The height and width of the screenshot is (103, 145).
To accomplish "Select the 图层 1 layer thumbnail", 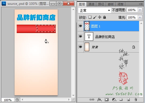I will coord(87,26).
